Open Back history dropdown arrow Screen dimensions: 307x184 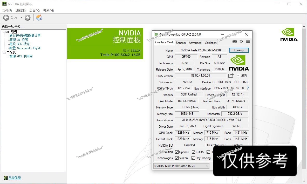(21, 18)
